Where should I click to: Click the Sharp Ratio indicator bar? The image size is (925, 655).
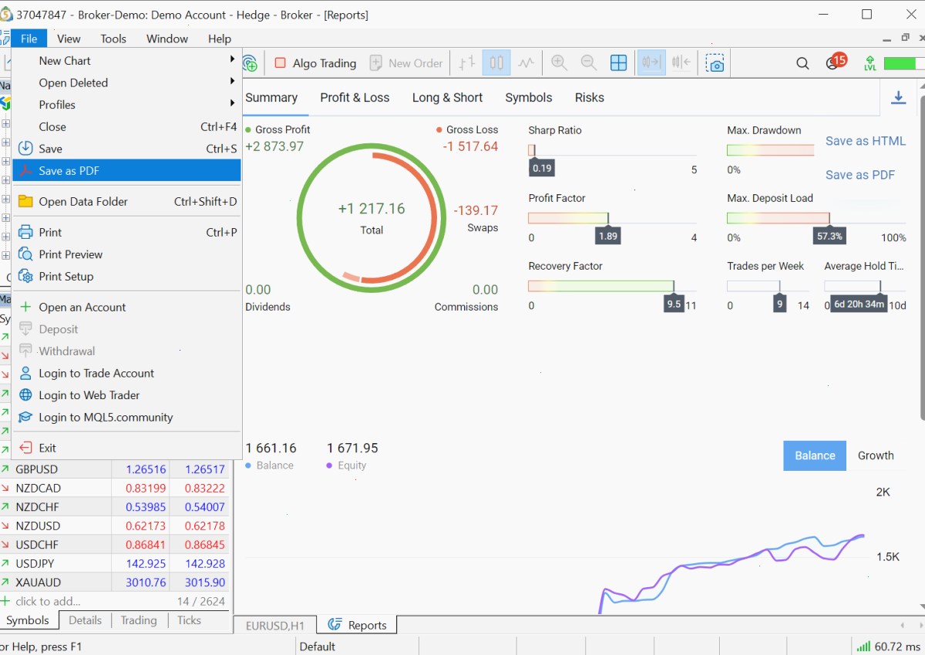coord(612,150)
